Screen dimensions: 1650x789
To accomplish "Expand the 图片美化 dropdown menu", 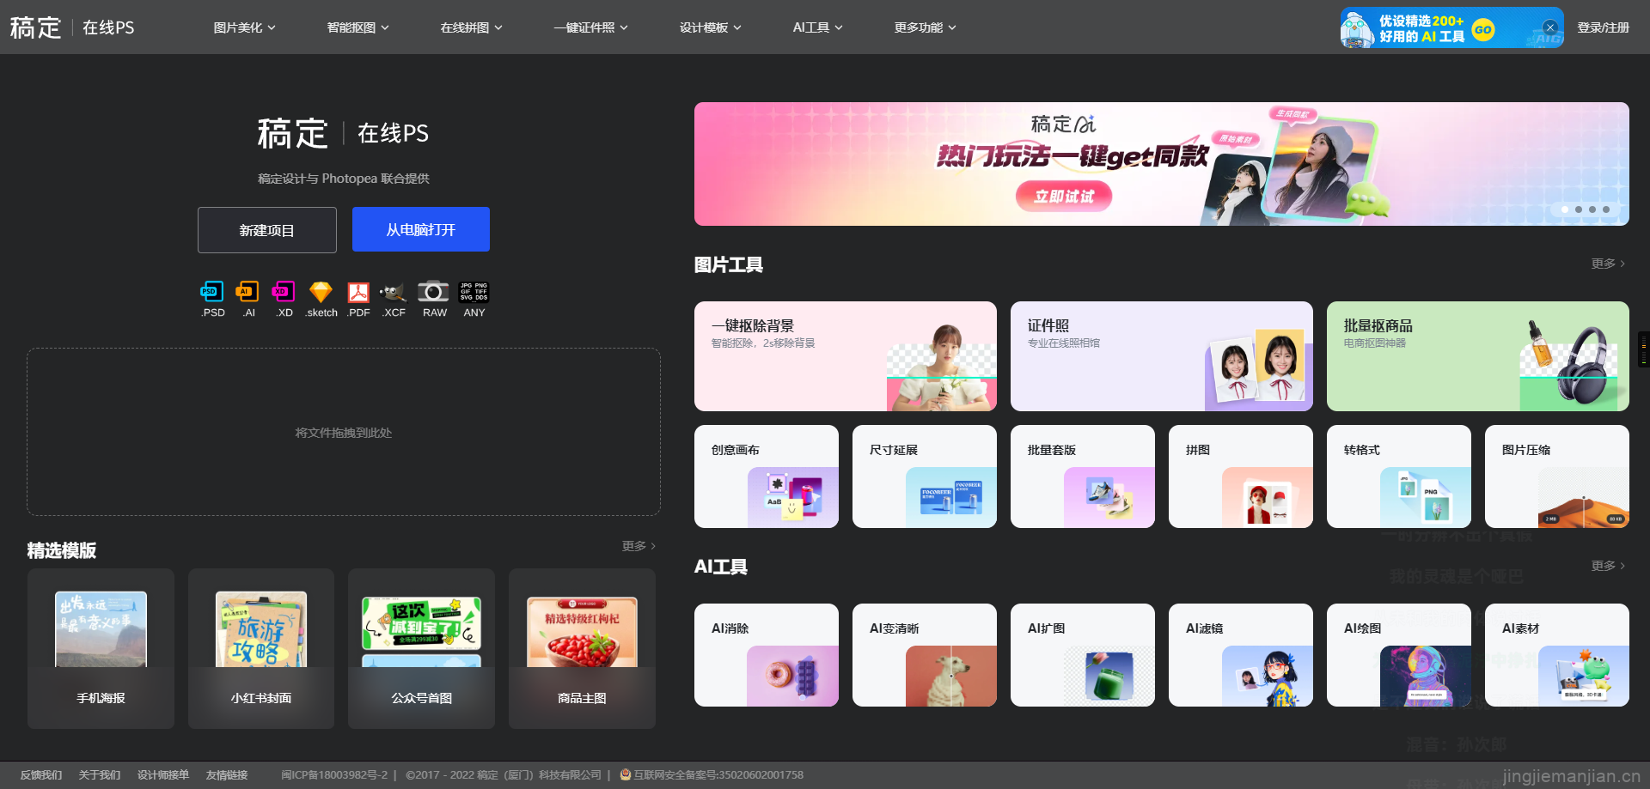I will (x=245, y=27).
